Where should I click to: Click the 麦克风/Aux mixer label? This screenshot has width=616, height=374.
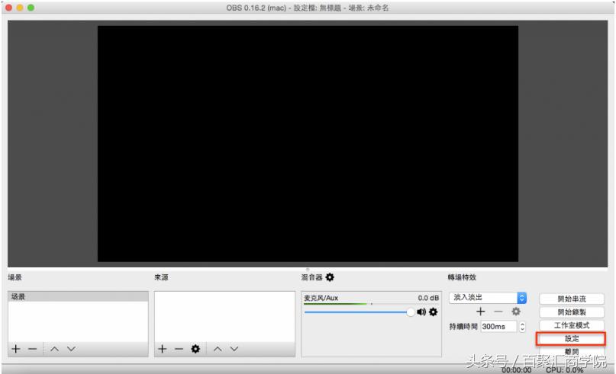pyautogui.click(x=321, y=298)
